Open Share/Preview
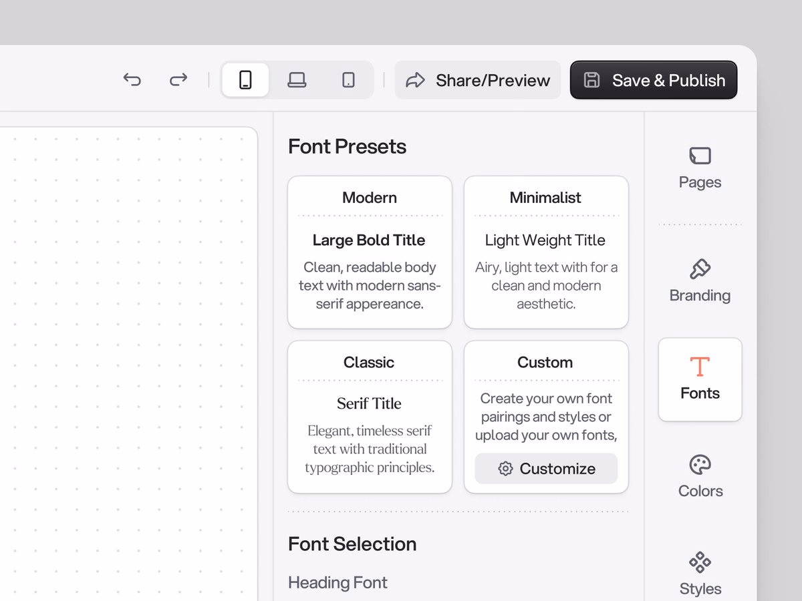This screenshot has width=802, height=601. (x=478, y=80)
